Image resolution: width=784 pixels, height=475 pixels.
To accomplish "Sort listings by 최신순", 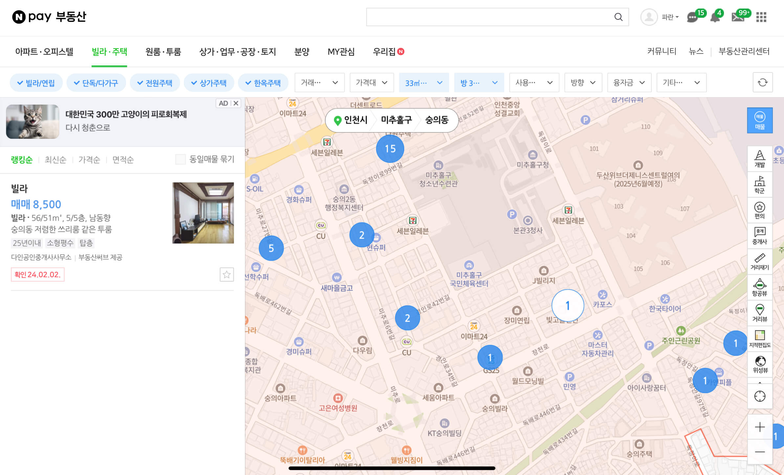I will pyautogui.click(x=55, y=160).
